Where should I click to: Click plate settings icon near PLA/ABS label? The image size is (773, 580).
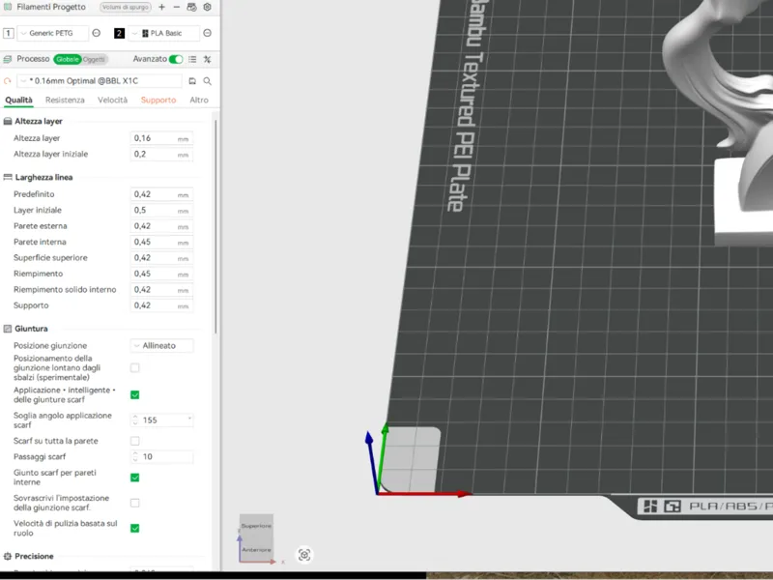(x=673, y=506)
